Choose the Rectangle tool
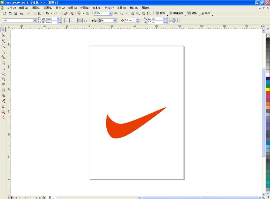The width and height of the screenshot is (270, 199). click(x=3, y=63)
